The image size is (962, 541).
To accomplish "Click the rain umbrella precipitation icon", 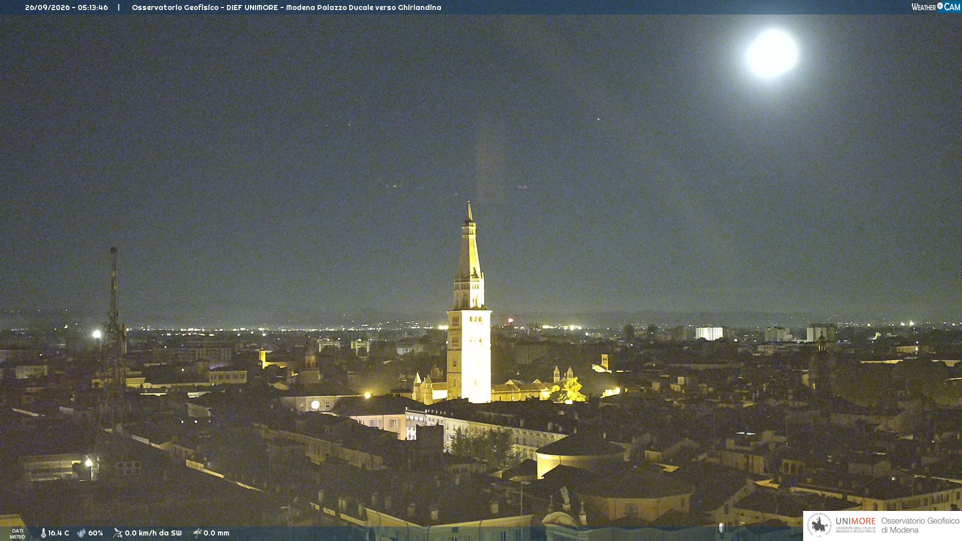I will 197,533.
